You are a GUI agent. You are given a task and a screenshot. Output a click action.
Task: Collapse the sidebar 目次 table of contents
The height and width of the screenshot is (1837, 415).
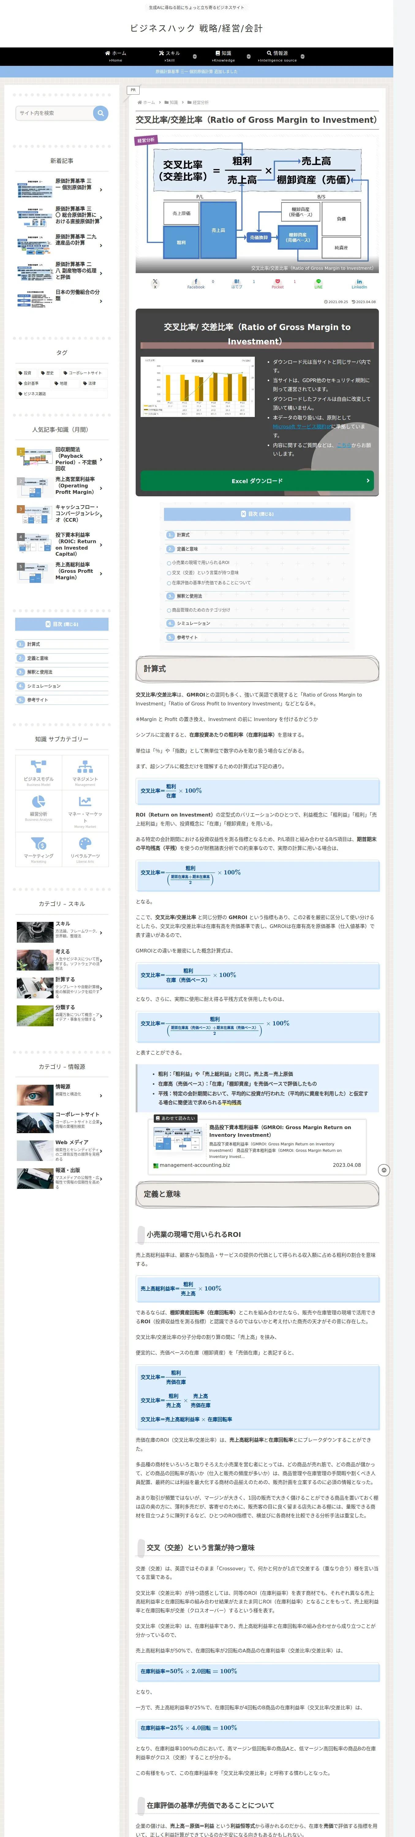(62, 624)
